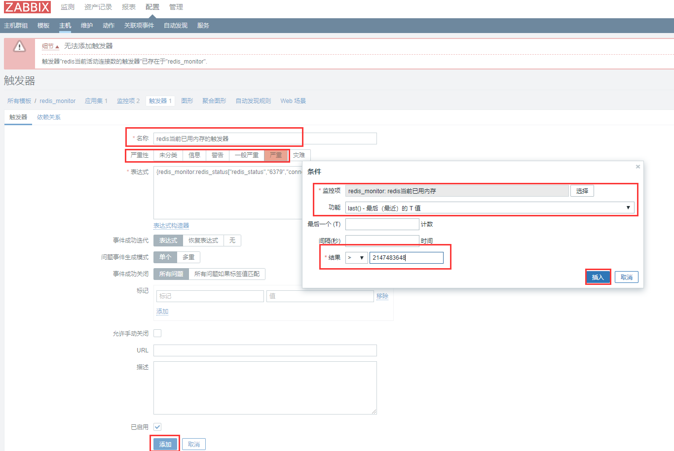Screen dimensions: 674x451
Task: Open redis_monitor breadcrumb link
Action: click(58, 101)
